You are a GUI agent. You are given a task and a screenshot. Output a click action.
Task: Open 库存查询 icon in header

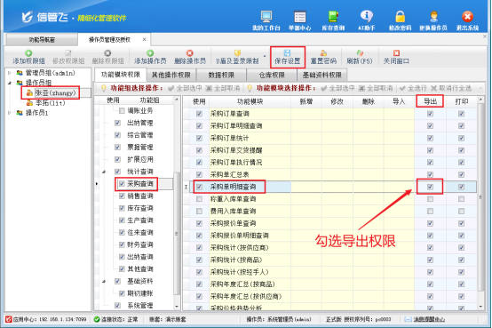tap(333, 20)
